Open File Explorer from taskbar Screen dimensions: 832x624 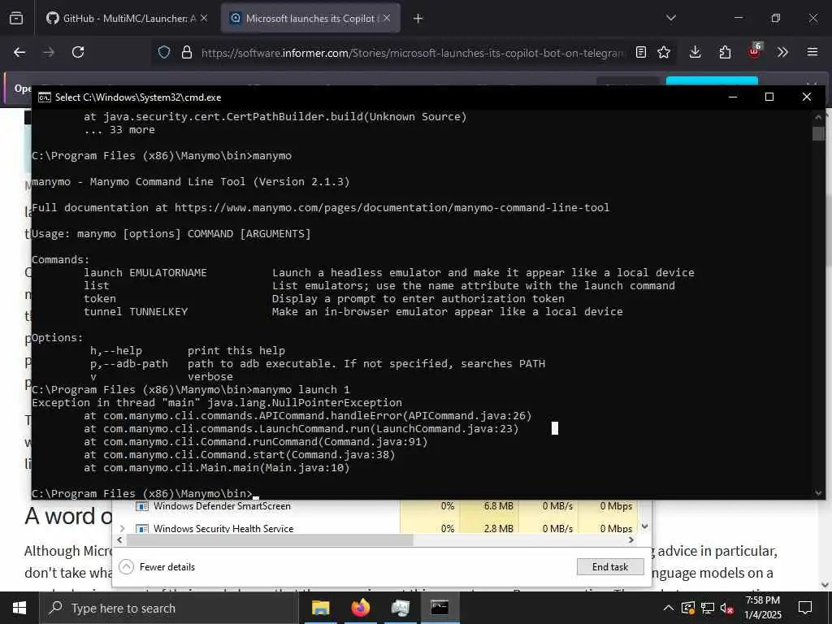pos(320,608)
